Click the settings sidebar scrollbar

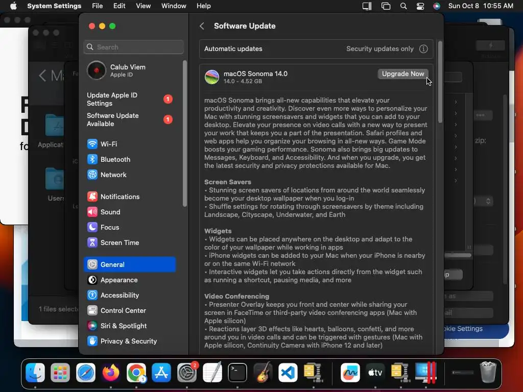pyautogui.click(x=185, y=133)
